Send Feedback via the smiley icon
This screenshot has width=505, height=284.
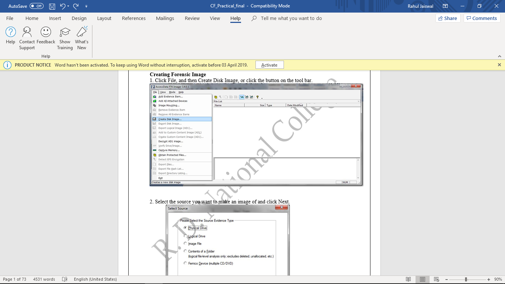46,35
